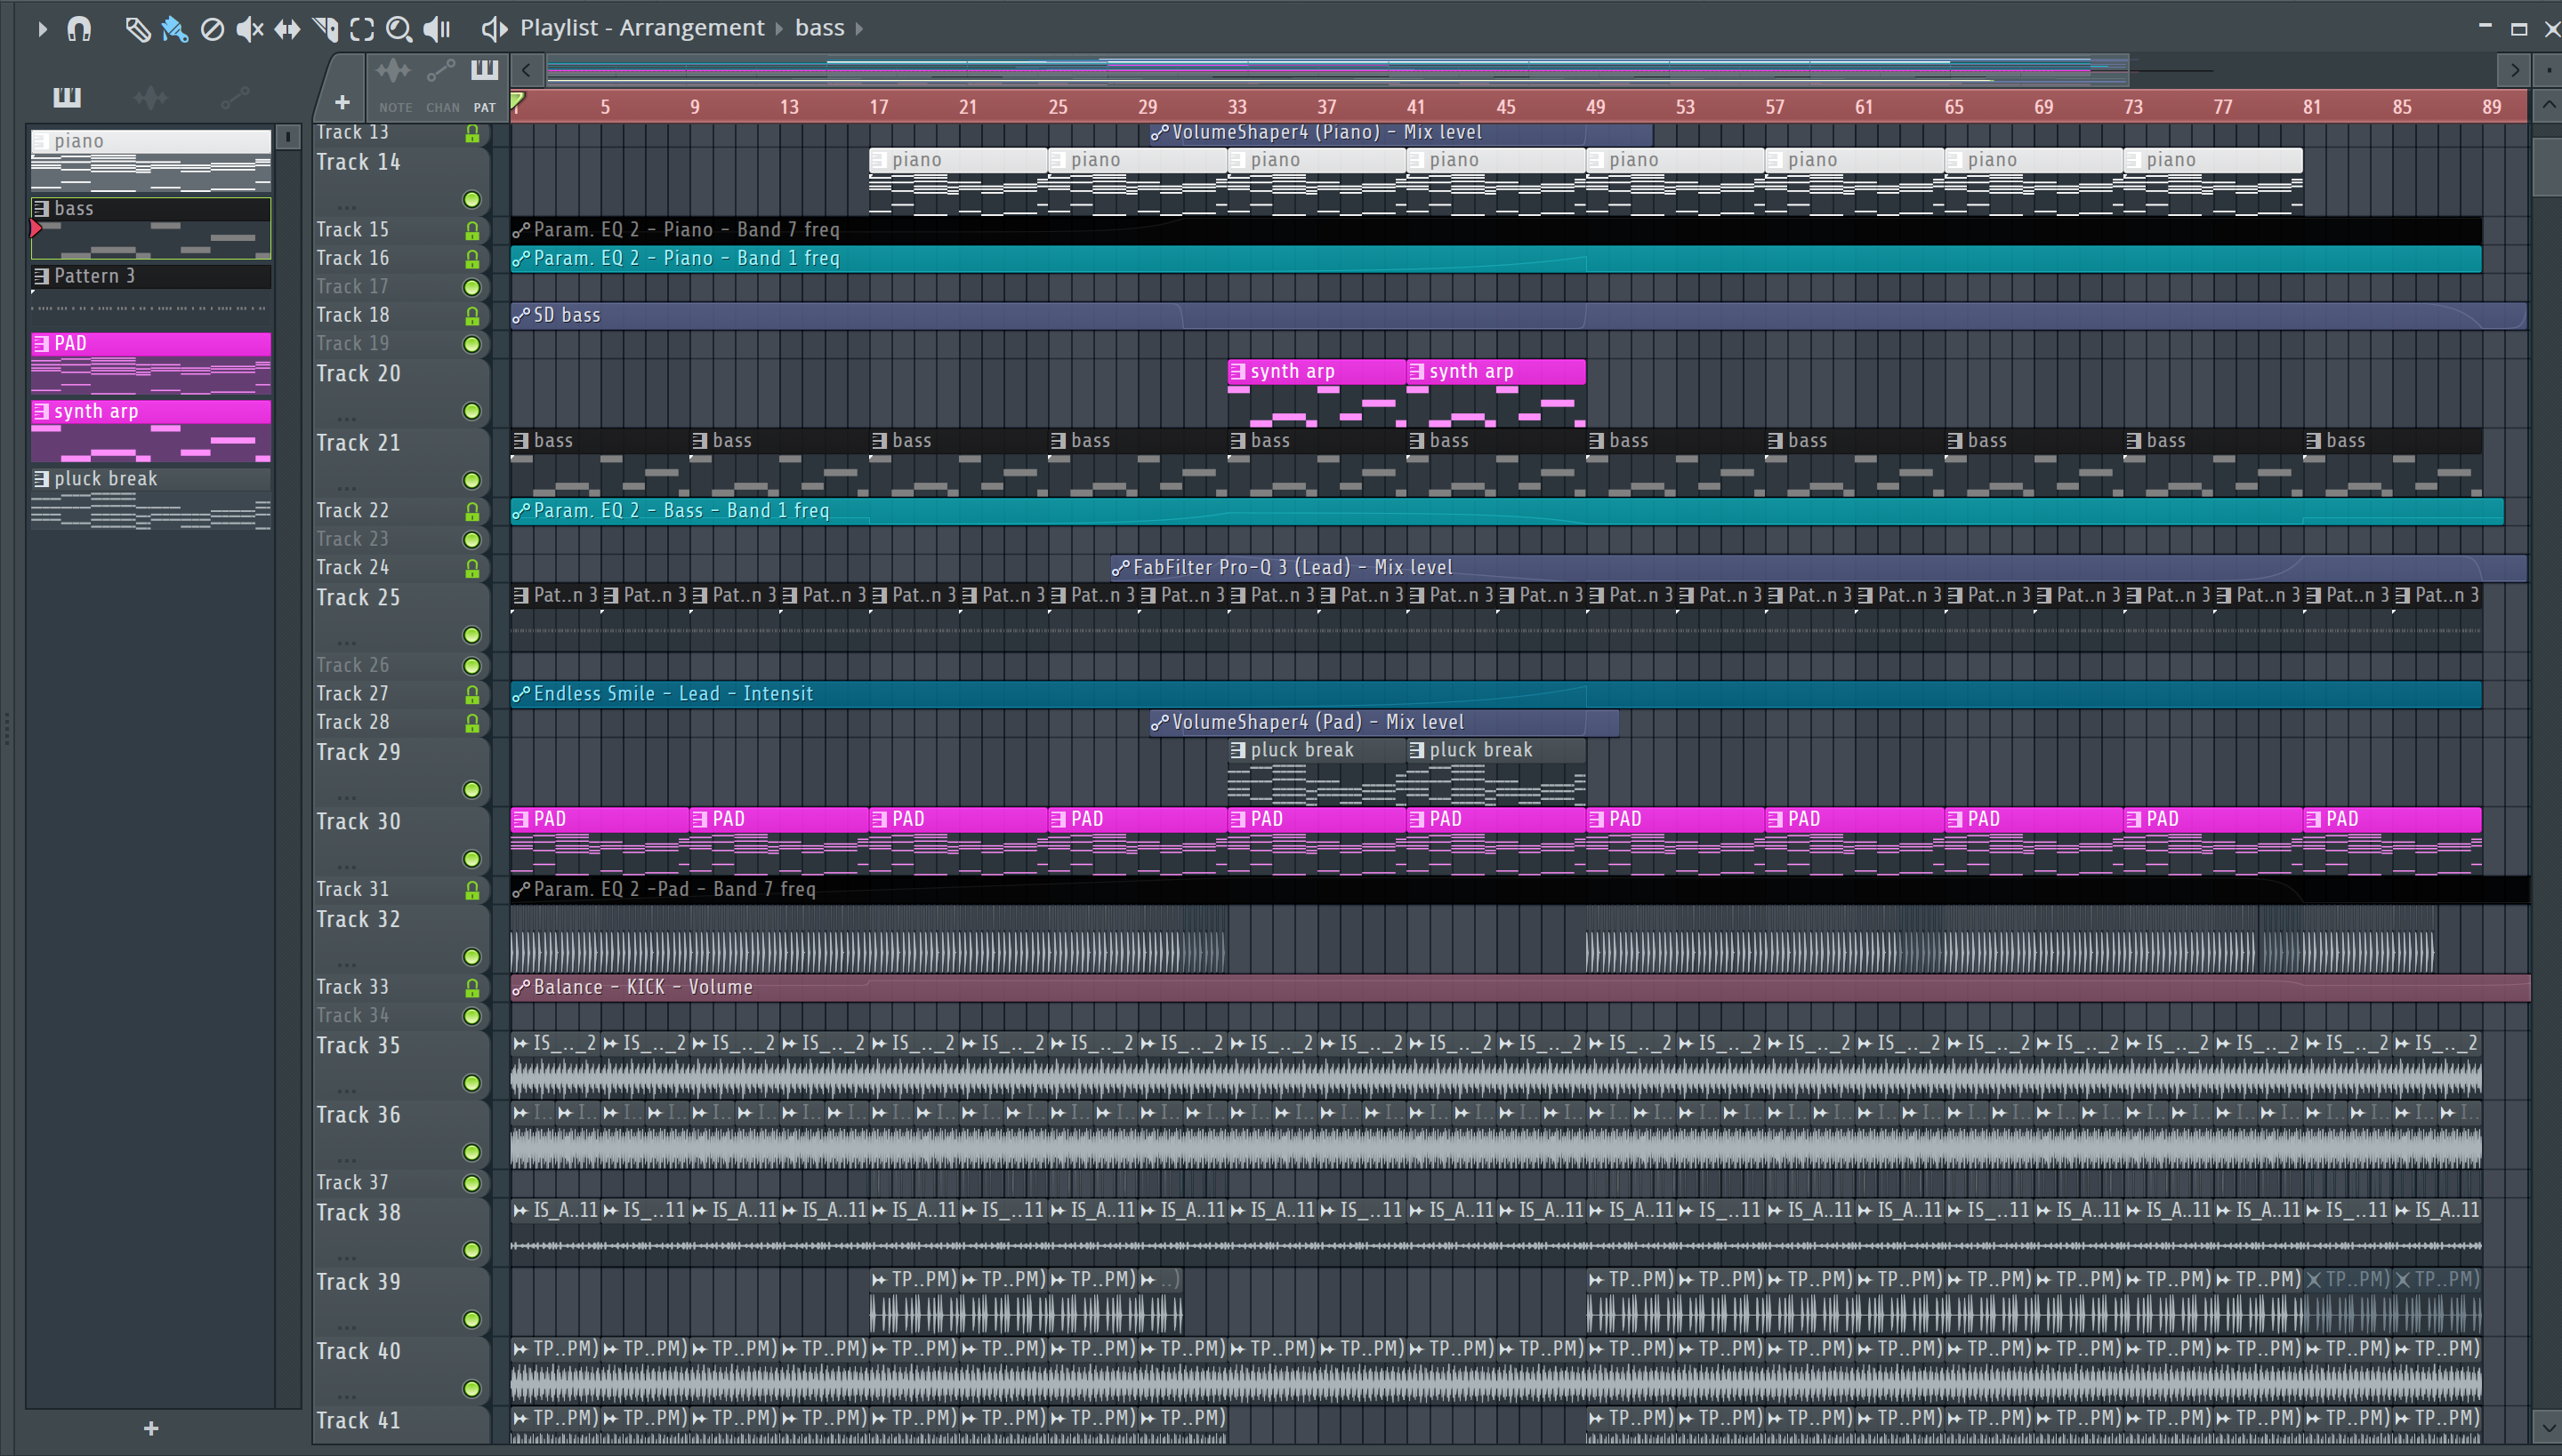Select Param. EQ 2 - Bass - Band 1 freq clip
2562x1456 pixels.
click(x=1507, y=510)
